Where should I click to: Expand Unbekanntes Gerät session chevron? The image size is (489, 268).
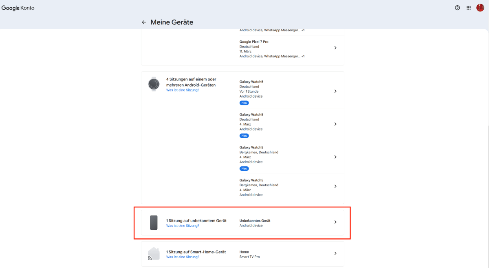click(x=335, y=222)
